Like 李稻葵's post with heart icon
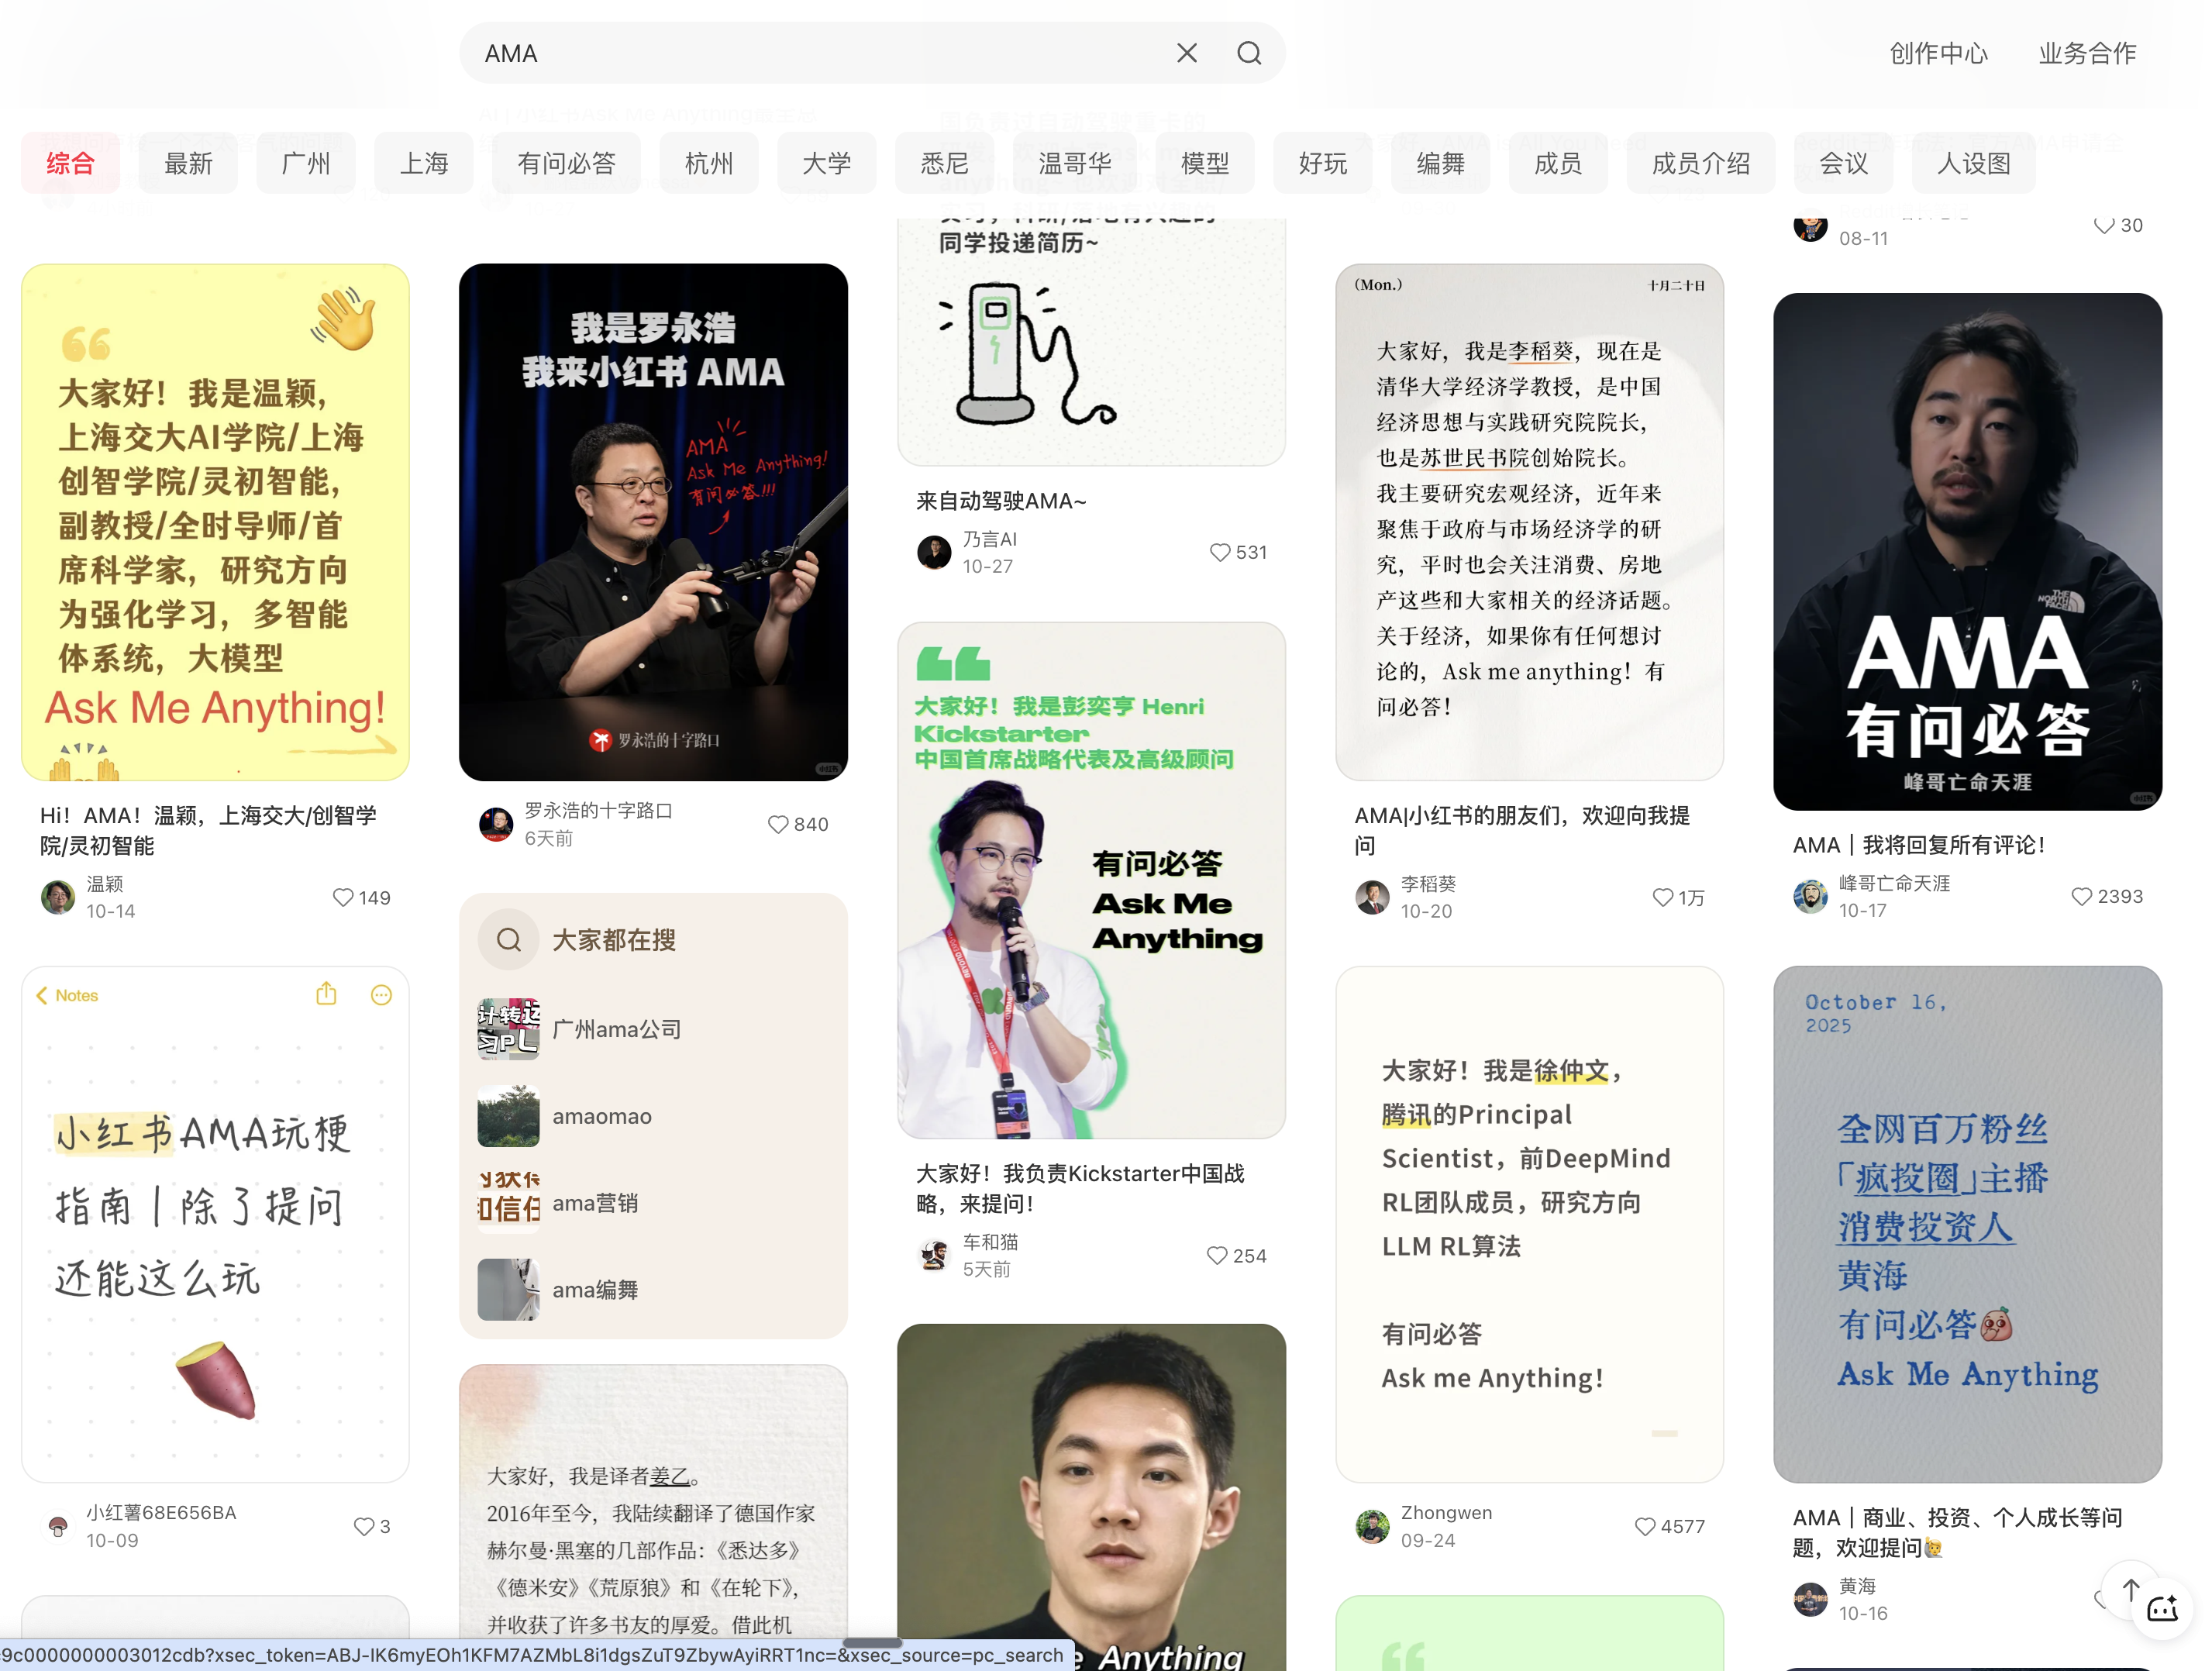 coord(1662,897)
